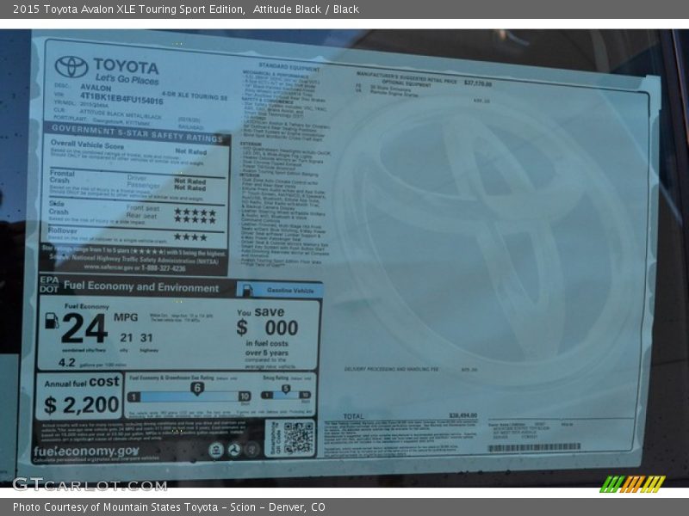This screenshot has width=689, height=516.
Task: Click the Side Crash front seat stars
Action: click(195, 212)
